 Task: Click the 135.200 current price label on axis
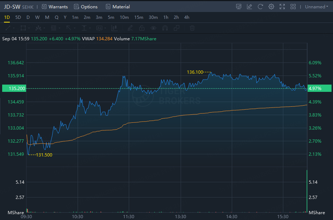coord(13,88)
